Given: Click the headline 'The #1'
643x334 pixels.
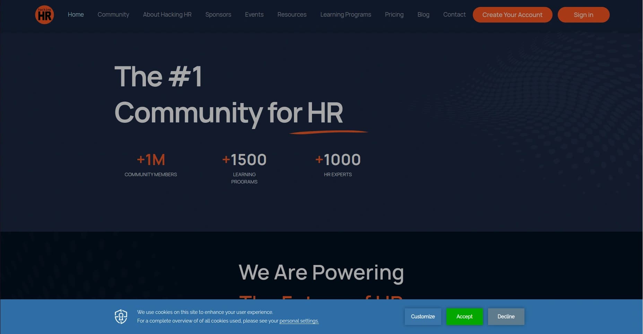Looking at the screenshot, I should pos(158,76).
